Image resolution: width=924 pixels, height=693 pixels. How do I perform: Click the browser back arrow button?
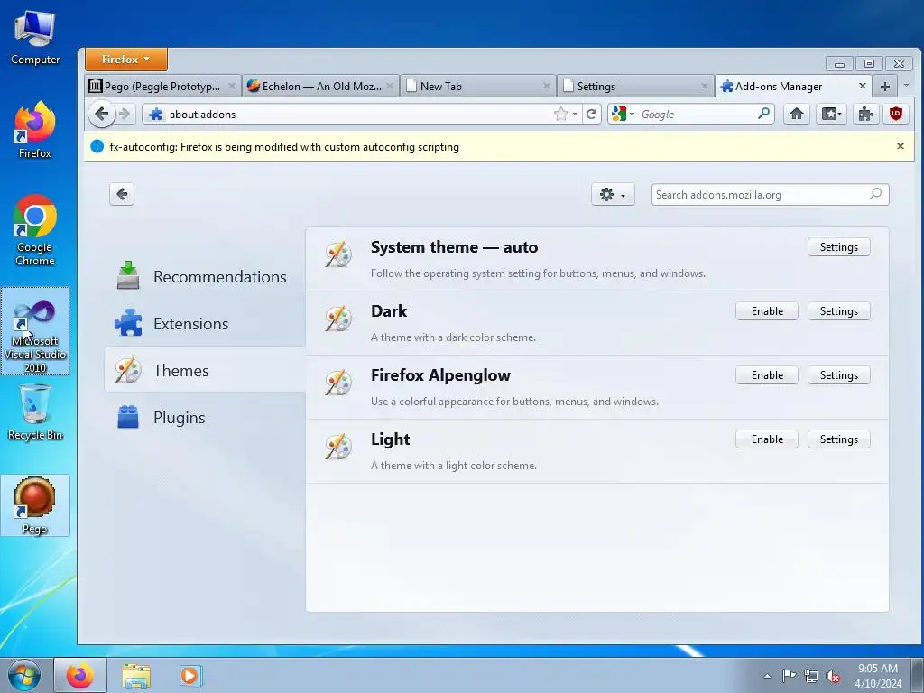(x=101, y=114)
